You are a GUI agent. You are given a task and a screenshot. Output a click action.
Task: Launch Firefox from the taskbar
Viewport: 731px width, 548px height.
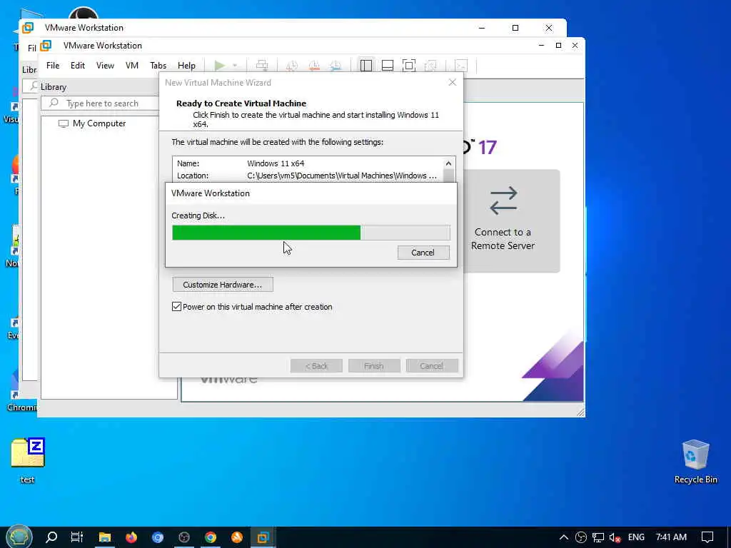click(x=131, y=537)
